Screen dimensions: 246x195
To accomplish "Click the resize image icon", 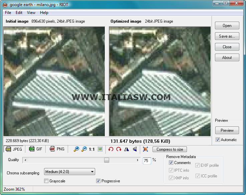I will point(146,149).
